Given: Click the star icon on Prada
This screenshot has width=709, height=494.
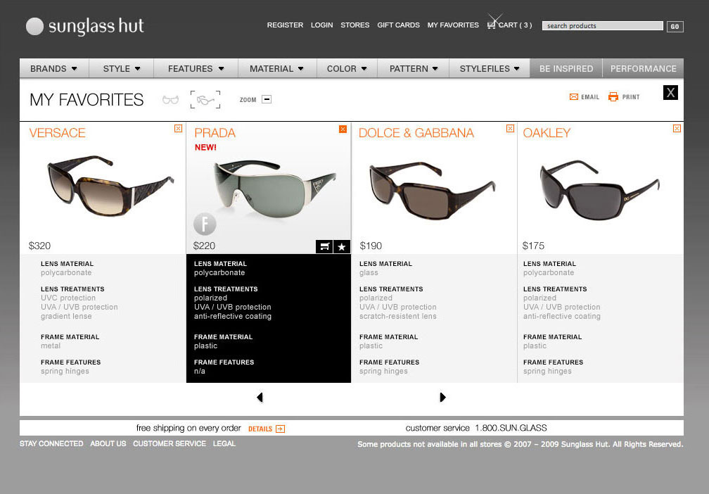Looking at the screenshot, I should click(342, 246).
